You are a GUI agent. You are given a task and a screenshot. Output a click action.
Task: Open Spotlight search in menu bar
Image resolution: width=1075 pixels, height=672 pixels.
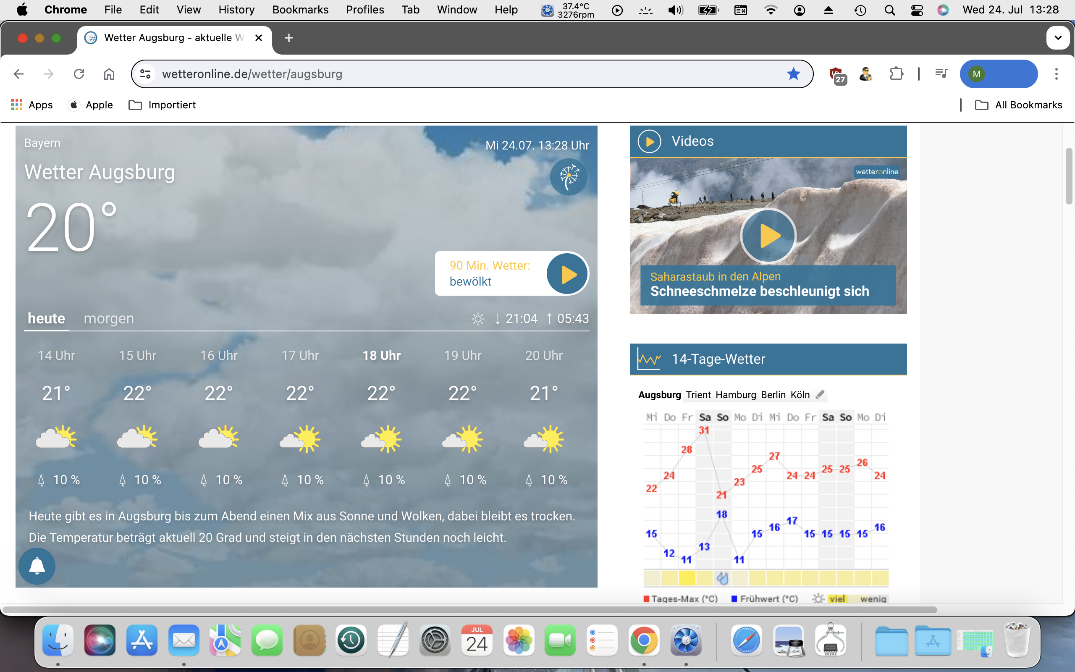(889, 10)
